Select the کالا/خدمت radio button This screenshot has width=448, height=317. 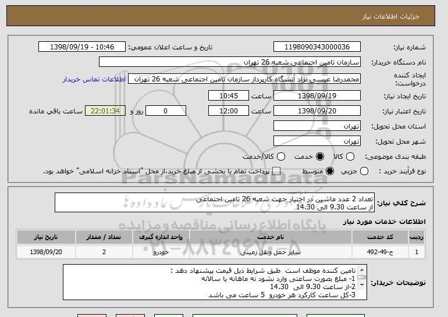281,156
